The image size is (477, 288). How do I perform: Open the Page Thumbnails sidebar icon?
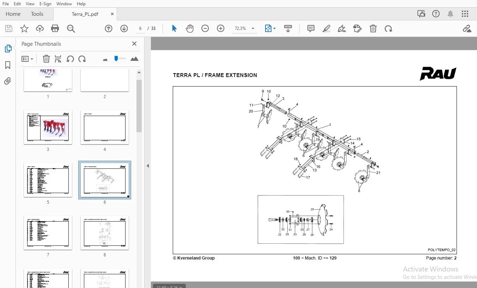pos(8,49)
